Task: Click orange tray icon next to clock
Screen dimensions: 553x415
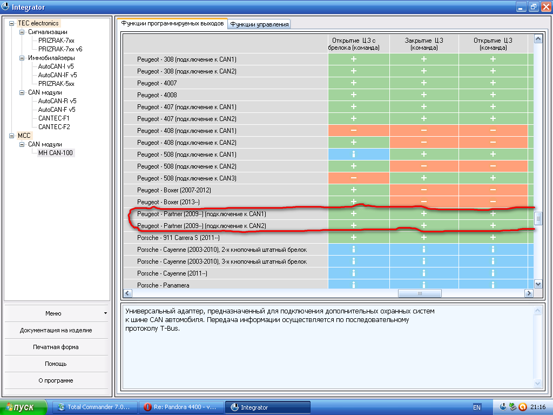Action: pos(523,407)
